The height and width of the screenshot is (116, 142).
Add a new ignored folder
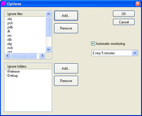(66, 68)
